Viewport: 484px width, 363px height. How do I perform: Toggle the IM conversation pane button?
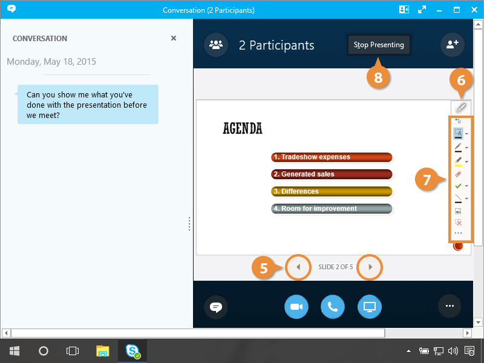216,307
